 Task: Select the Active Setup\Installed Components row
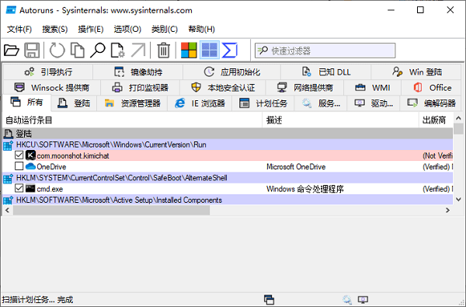pyautogui.click(x=228, y=200)
